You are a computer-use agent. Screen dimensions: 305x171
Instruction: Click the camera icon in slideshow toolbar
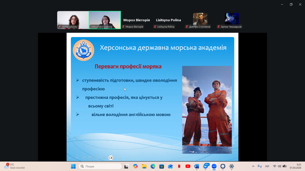point(111,158)
